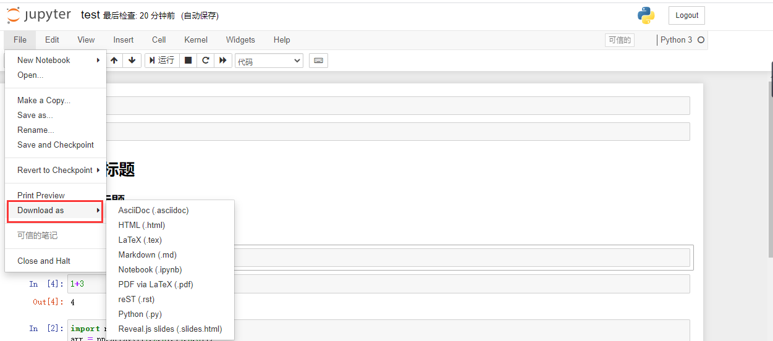Click the Jupyter logo
This screenshot has height=341, width=773.
coord(39,15)
